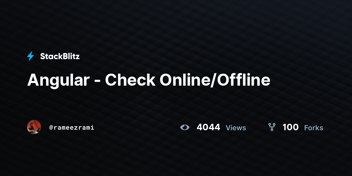
Task: Click the Views label
Action: coord(236,128)
